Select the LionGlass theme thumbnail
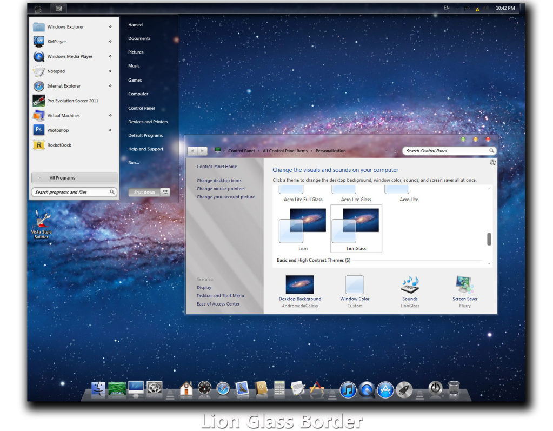This screenshot has height=431, width=553. point(356,229)
